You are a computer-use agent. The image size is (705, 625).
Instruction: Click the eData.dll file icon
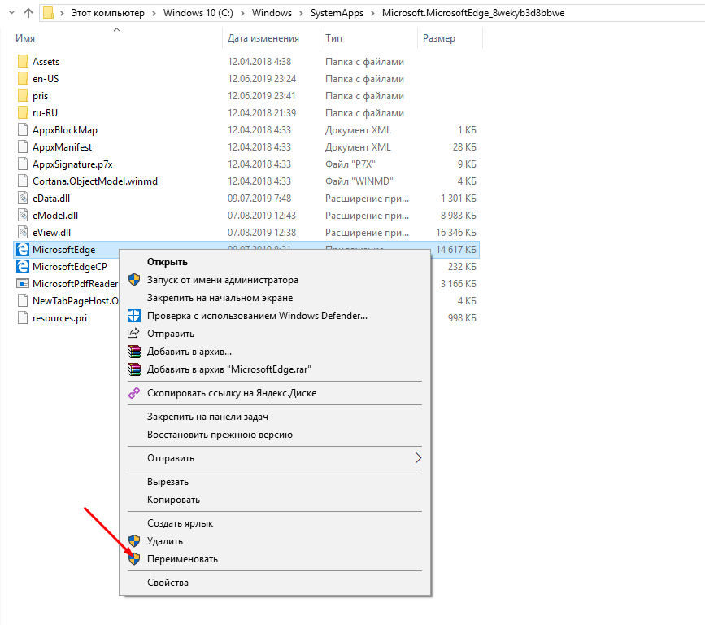23,198
